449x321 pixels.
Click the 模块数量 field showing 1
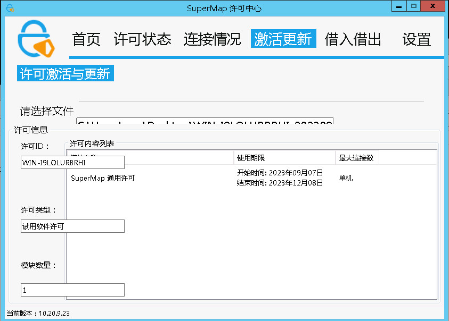click(x=72, y=290)
